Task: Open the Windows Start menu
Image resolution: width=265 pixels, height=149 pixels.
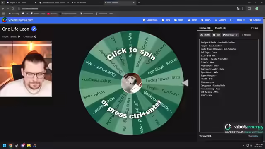Action: [5, 146]
